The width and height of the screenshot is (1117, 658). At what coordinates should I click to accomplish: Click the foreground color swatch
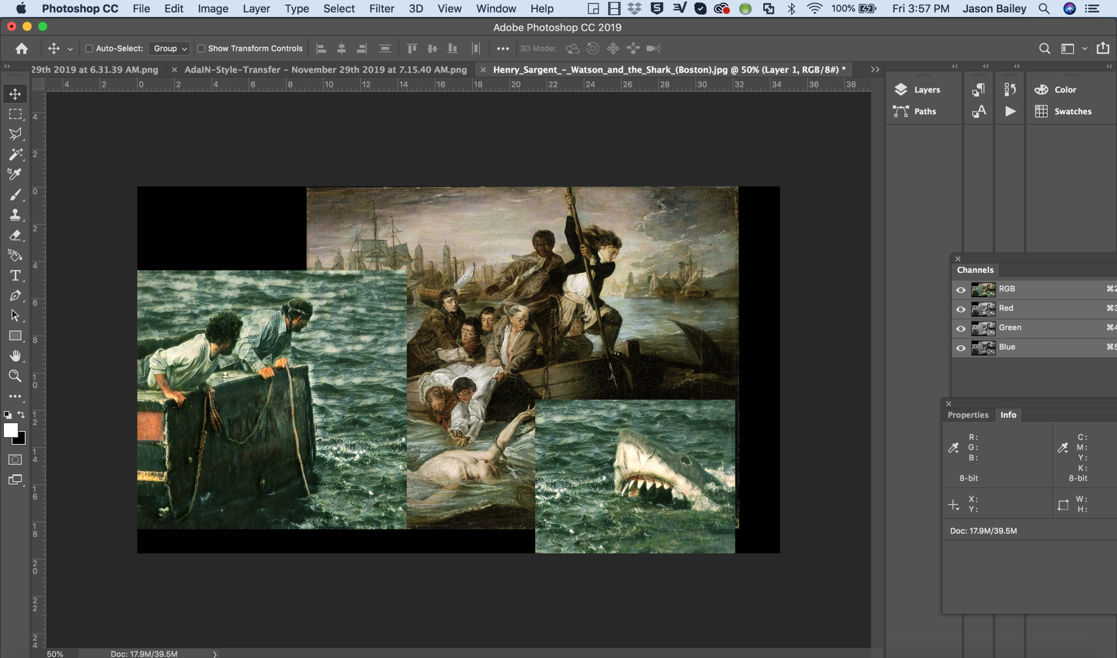tap(10, 430)
